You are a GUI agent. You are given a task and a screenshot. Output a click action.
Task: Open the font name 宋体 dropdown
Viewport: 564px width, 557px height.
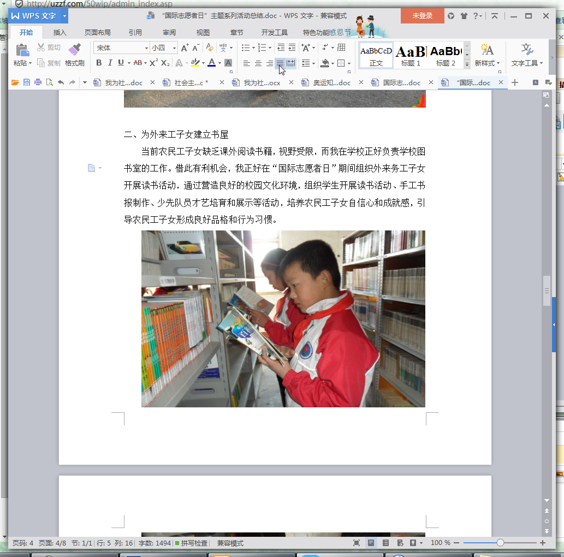(146, 48)
